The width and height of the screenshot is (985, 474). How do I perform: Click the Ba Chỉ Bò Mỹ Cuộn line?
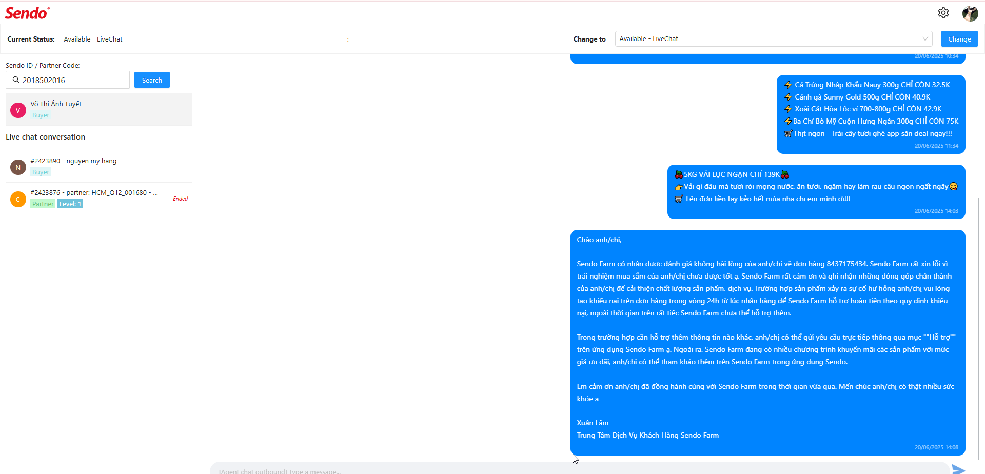(x=871, y=121)
